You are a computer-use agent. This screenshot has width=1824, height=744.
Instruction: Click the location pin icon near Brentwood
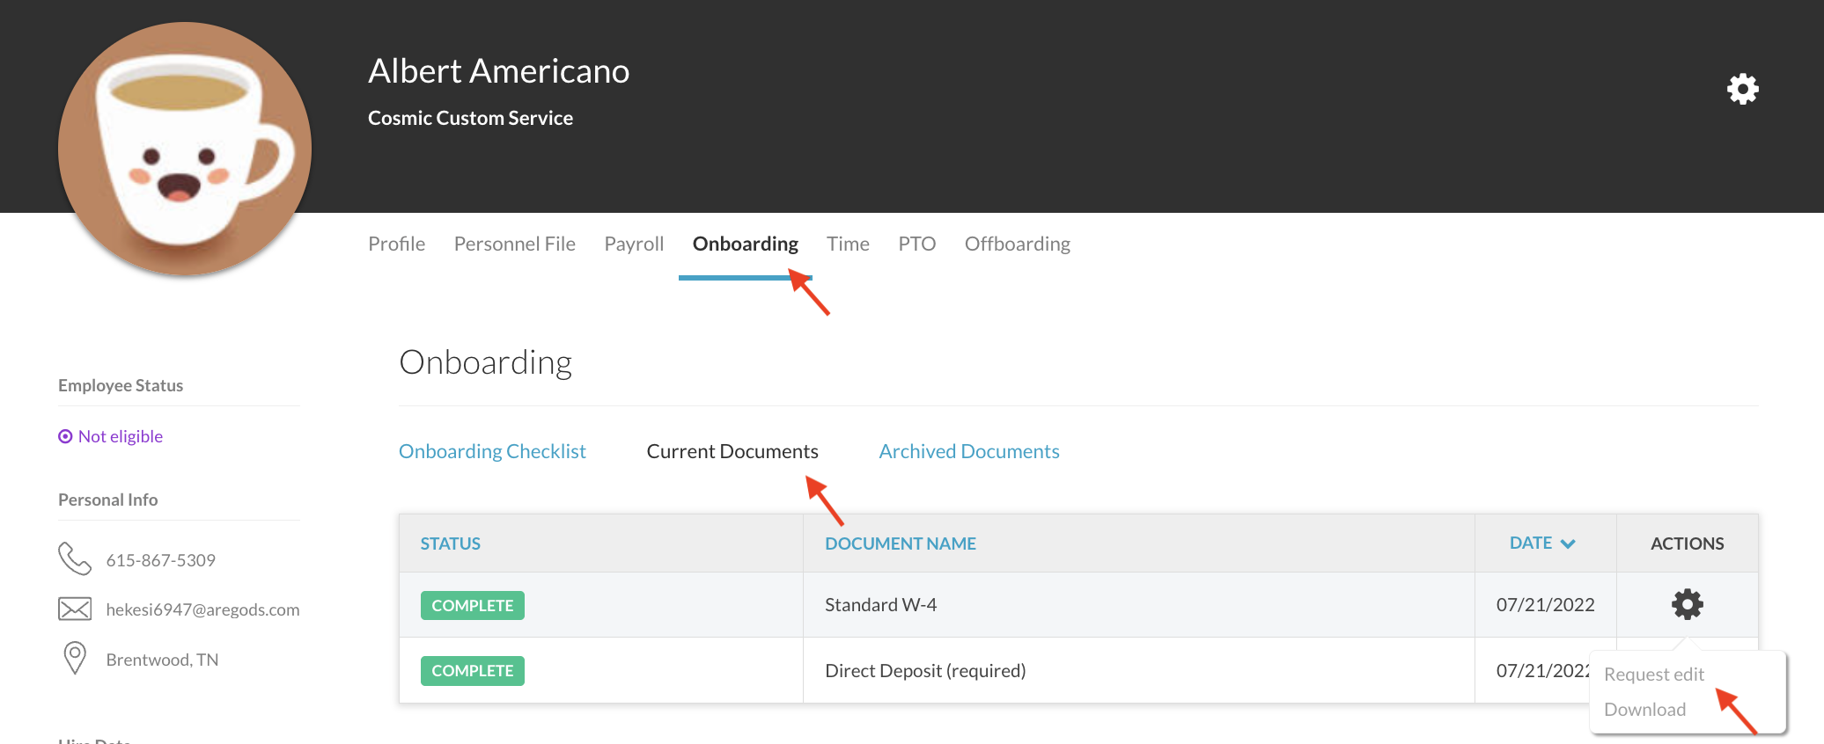coord(75,658)
